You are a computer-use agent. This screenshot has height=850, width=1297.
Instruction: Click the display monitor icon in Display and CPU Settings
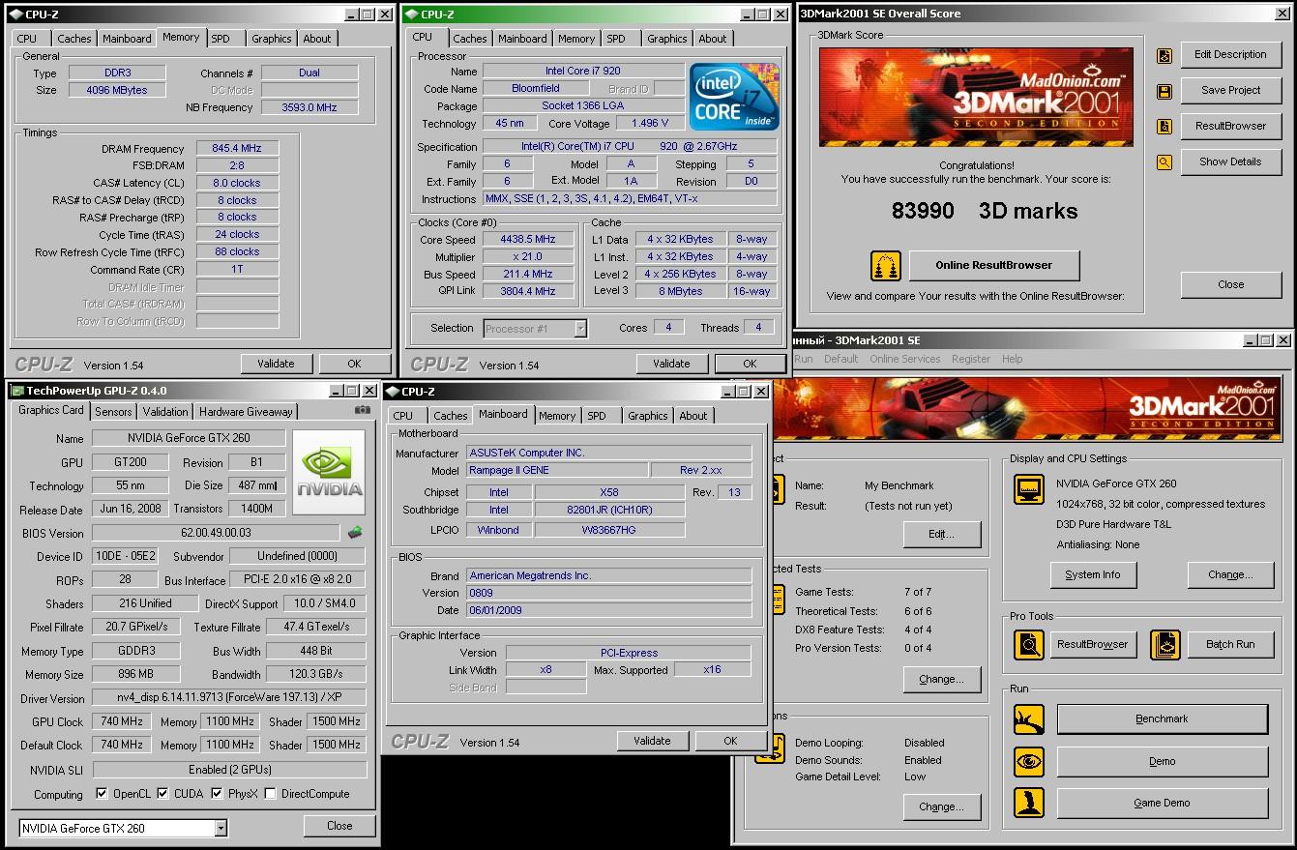(1029, 488)
